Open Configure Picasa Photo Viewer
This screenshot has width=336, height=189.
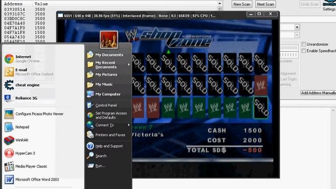34,114
